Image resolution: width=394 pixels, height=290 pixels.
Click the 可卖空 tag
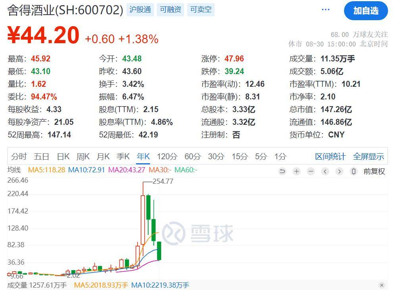(x=201, y=10)
